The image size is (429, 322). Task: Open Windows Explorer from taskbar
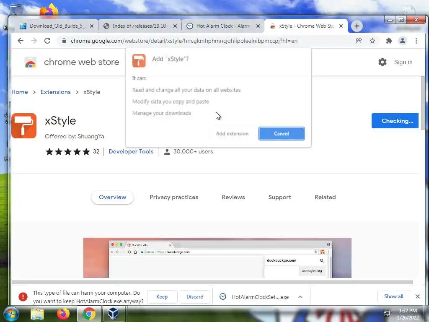[37, 314]
